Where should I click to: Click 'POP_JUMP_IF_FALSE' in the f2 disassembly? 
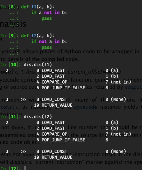pyautogui.click(x=63, y=140)
